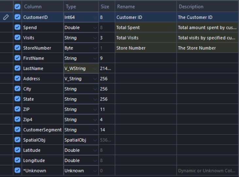Click the Size value for ZIP

pyautogui.click(x=106, y=109)
